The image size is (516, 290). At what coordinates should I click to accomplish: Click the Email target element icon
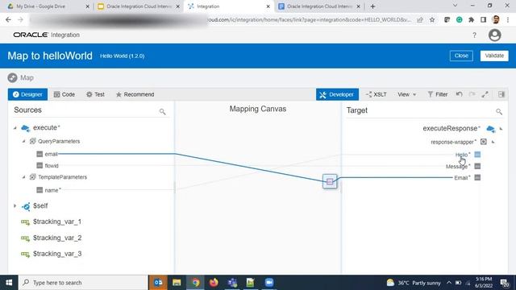[x=477, y=178]
